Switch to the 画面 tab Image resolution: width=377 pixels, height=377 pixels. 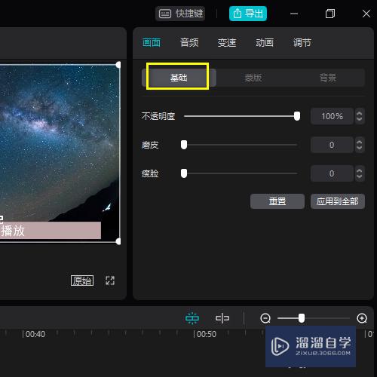[152, 43]
